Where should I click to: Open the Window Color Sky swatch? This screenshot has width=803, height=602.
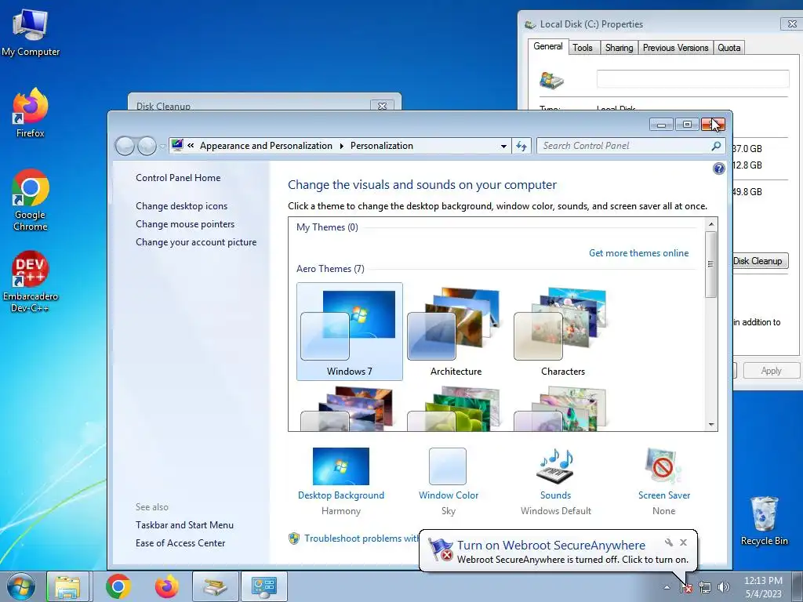tap(448, 466)
